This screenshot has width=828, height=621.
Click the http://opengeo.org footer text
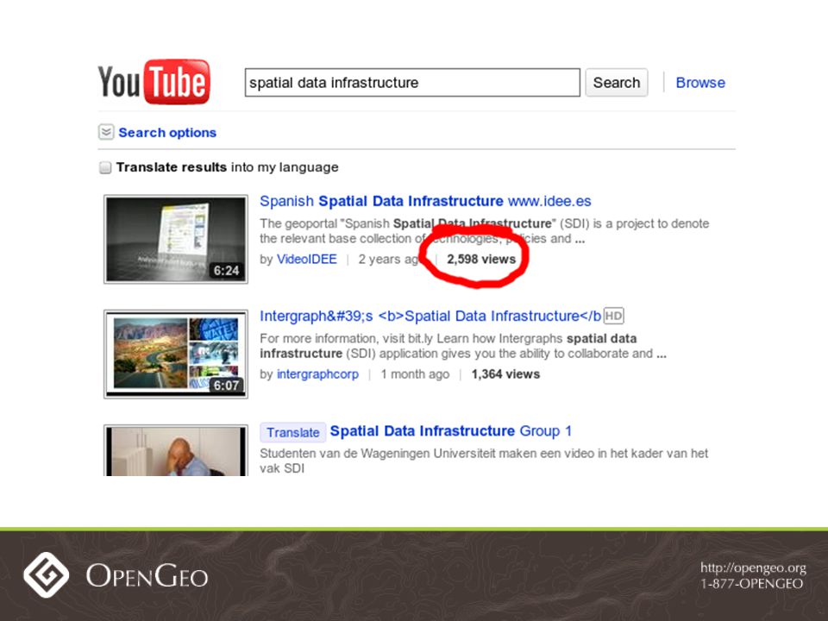(753, 568)
